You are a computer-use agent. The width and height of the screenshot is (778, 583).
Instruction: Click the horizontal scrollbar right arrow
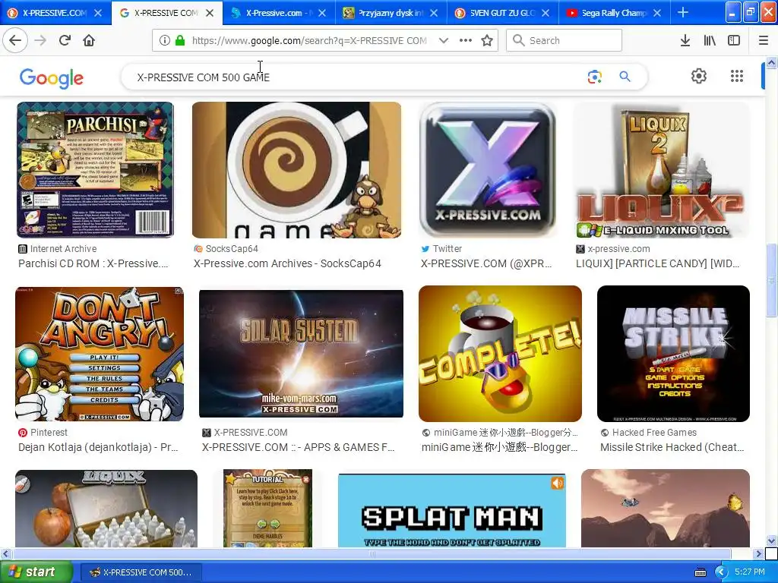click(x=757, y=553)
